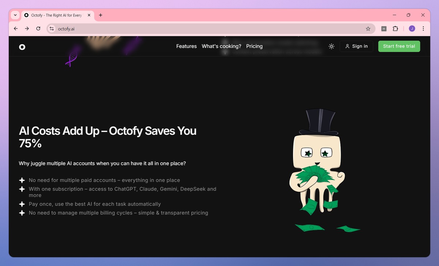Screen dimensions: 439x266
Task: Click the Octofy logo in the site header
Action: (22, 47)
